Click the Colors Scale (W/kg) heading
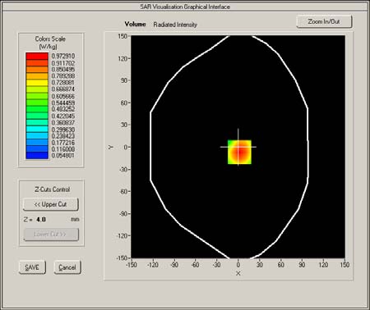This screenshot has height=310, width=370. (x=50, y=43)
